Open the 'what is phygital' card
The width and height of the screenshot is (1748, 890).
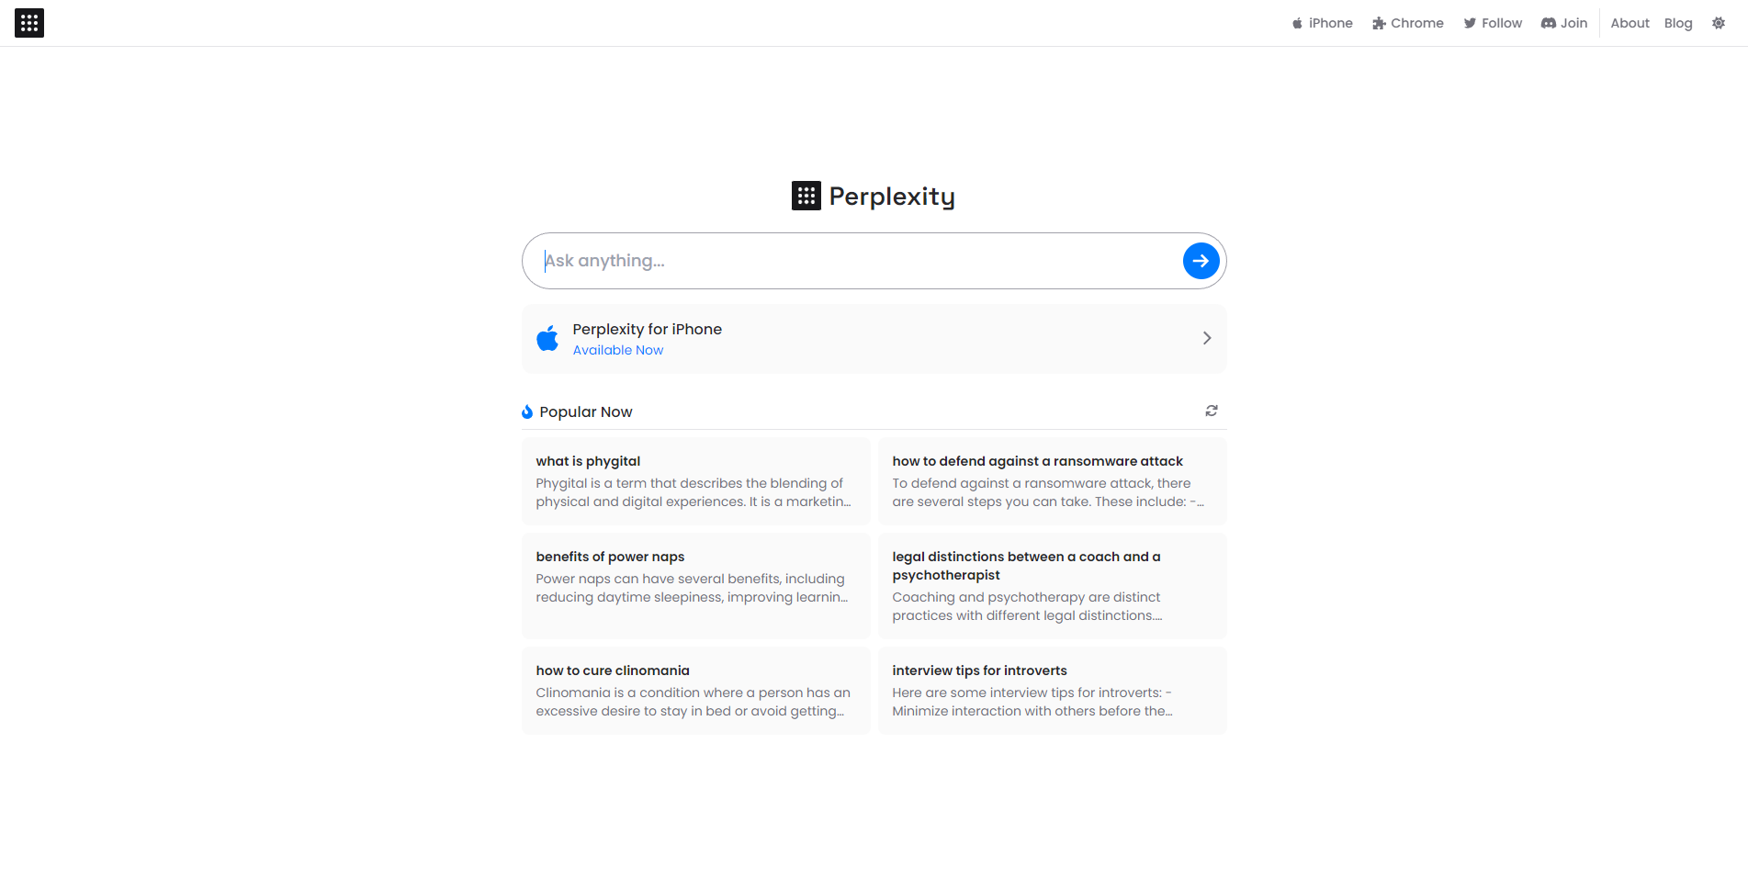point(695,481)
